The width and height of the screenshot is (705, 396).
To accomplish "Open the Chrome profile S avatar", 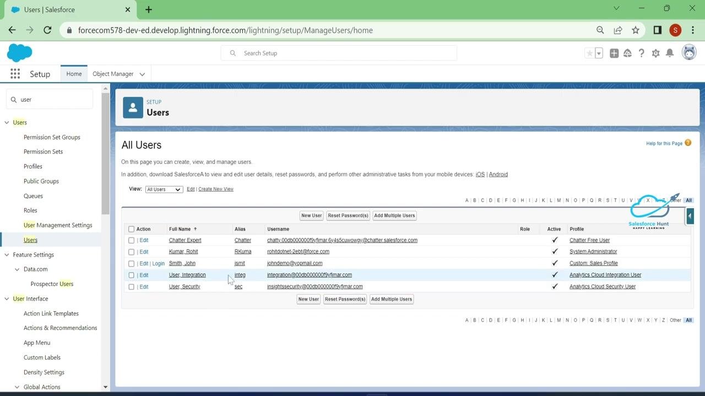I will 675,30.
